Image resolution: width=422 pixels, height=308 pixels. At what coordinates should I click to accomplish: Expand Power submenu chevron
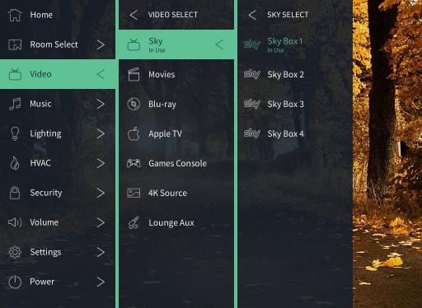tap(101, 282)
